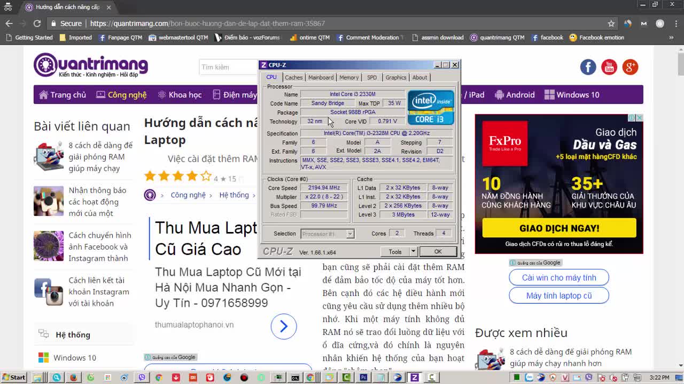Open the About tab in CPU-Z

coord(419,77)
